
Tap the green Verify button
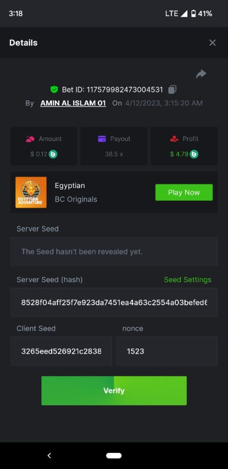(x=114, y=390)
